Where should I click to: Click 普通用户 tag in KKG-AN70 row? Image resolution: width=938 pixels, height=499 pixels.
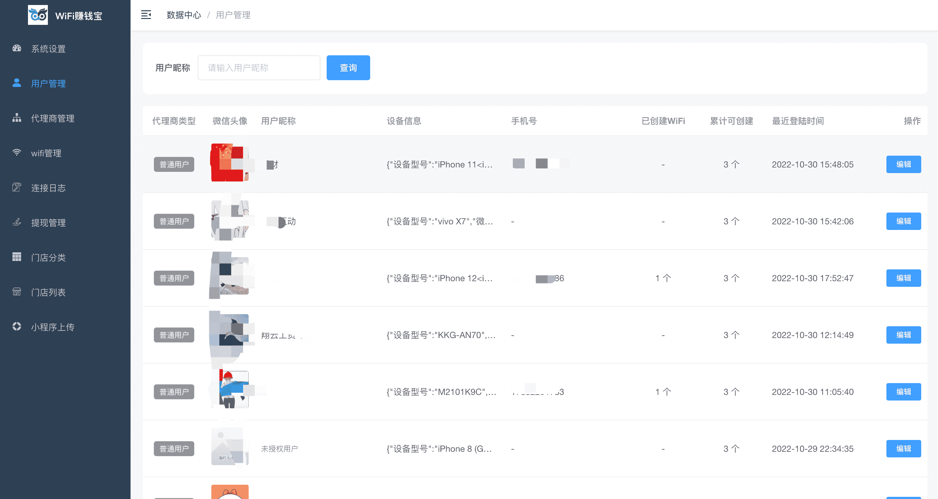[174, 335]
